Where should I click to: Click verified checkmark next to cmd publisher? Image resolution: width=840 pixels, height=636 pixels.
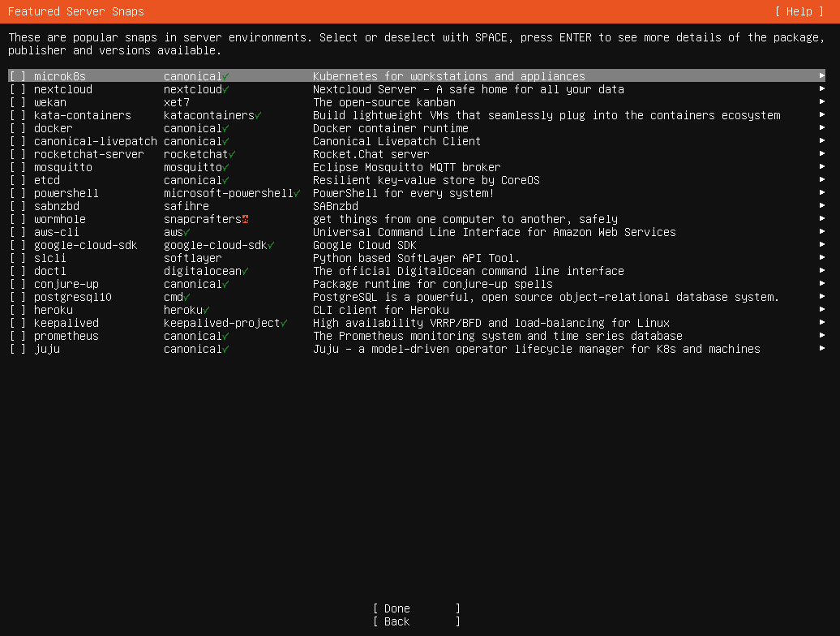[187, 298]
